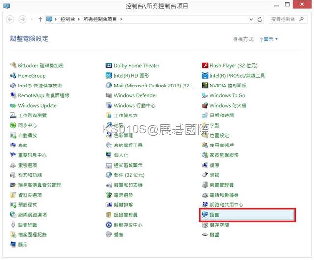Open the 電源選項 icon
The image size is (314, 260).
109,195
